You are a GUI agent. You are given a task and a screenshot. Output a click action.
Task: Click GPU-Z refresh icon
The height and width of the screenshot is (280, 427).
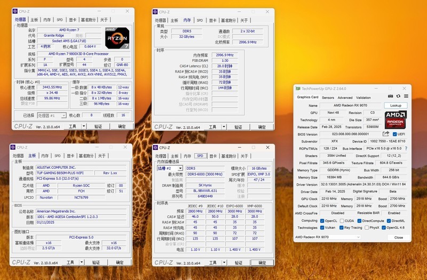(x=398, y=96)
